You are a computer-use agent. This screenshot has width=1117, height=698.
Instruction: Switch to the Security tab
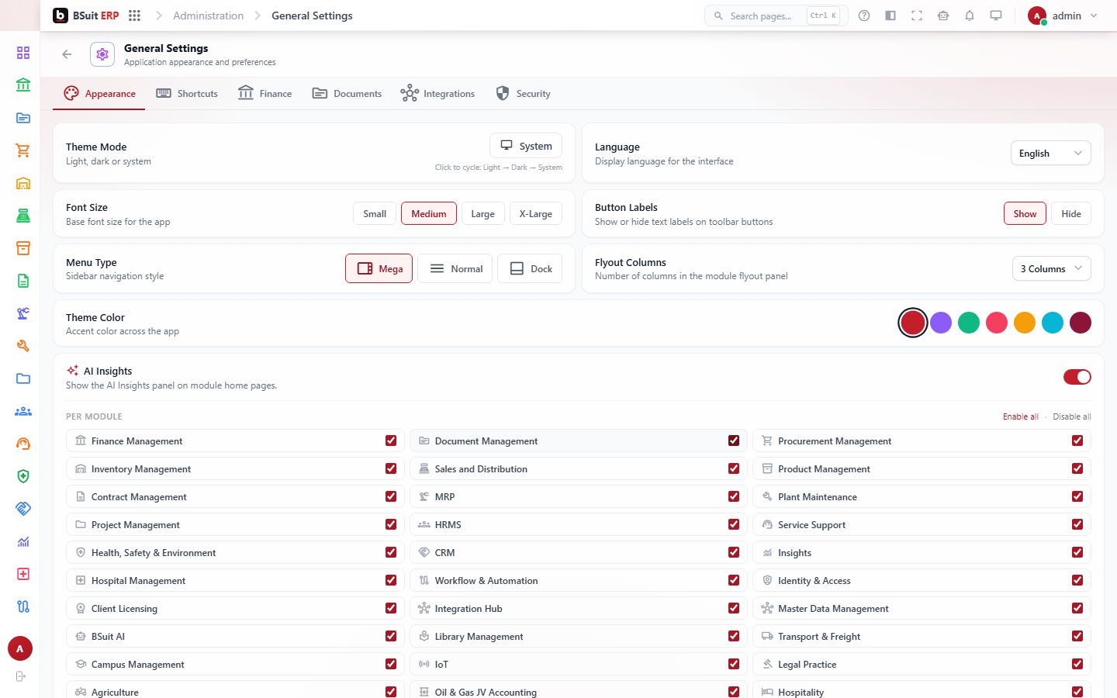[x=523, y=93]
